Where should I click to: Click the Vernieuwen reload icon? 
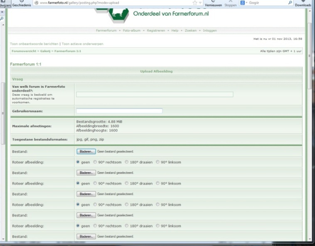tap(213, 2)
